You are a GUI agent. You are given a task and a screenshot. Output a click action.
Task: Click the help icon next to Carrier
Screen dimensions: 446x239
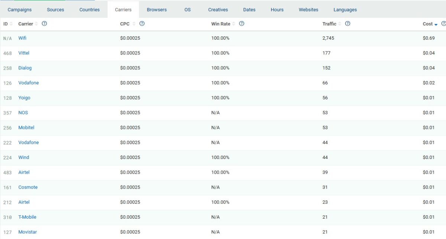(44, 24)
